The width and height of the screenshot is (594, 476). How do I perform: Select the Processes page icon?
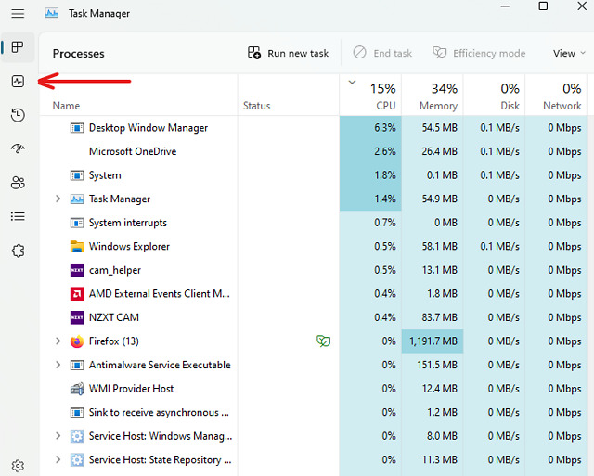tap(18, 47)
